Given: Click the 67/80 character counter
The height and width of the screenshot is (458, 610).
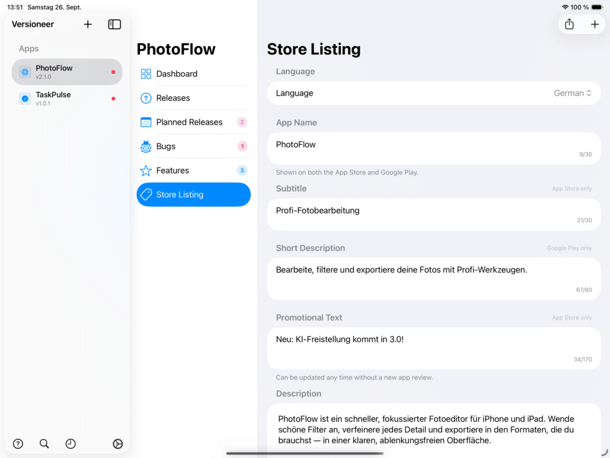Looking at the screenshot, I should [x=584, y=290].
